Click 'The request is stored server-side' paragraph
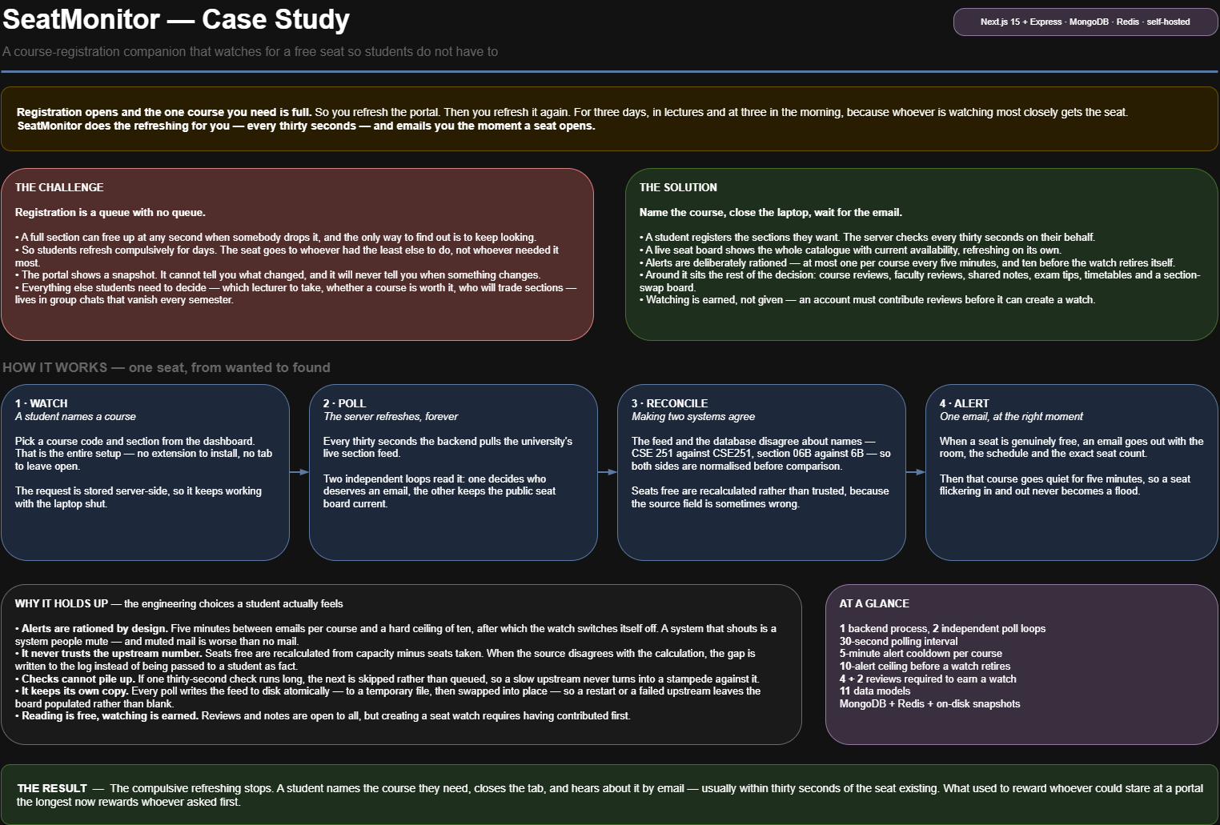The image size is (1220, 825). click(138, 498)
